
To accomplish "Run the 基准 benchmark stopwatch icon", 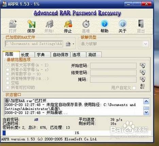I will point(86,24).
